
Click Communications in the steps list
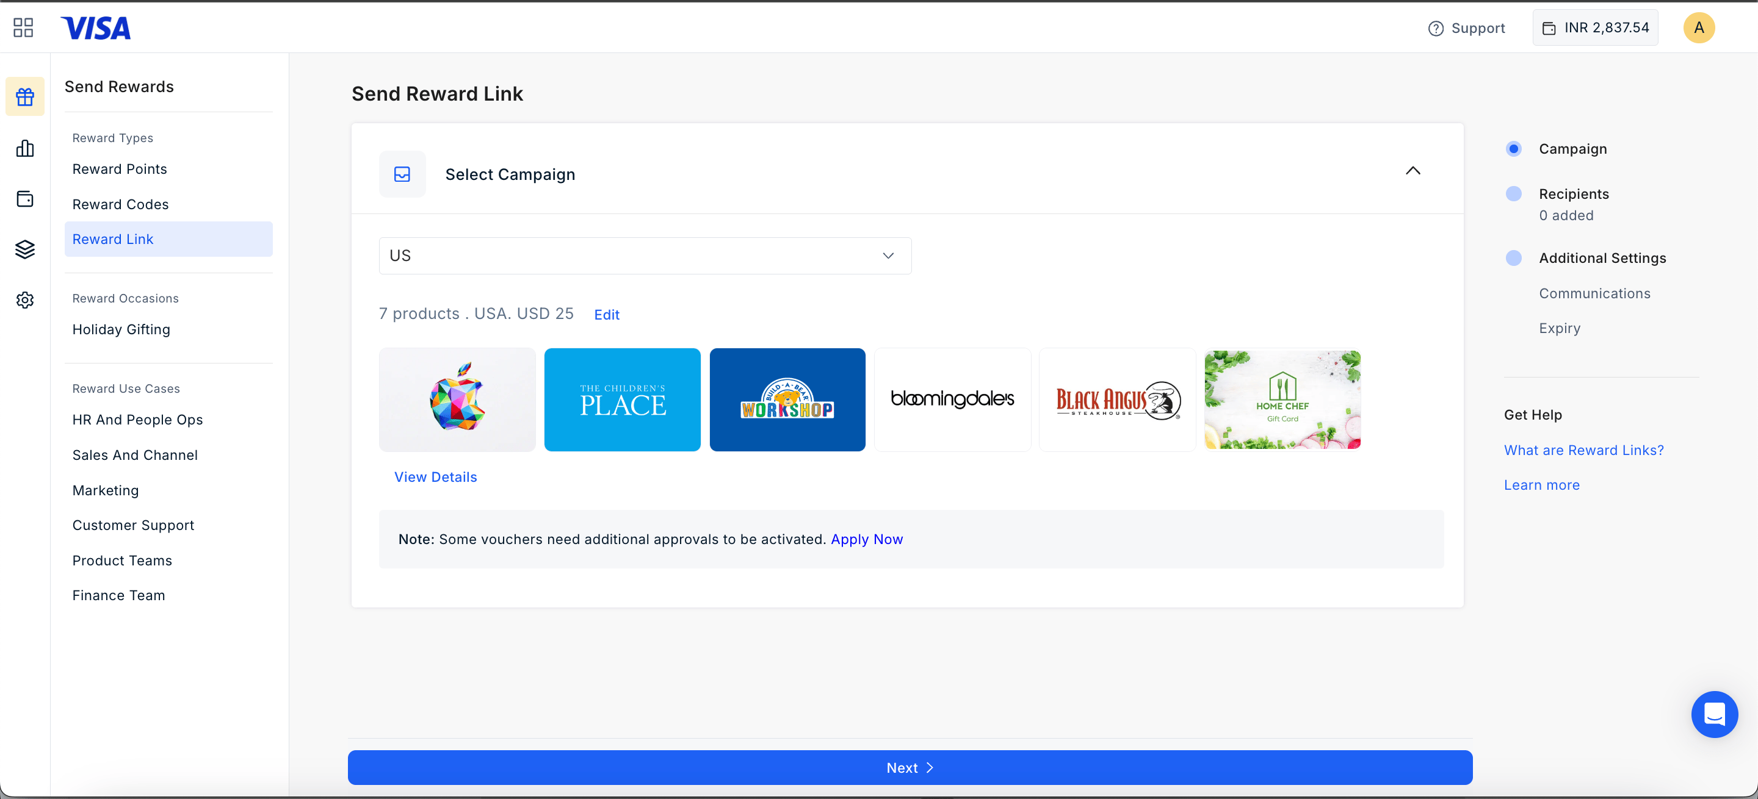1594,294
